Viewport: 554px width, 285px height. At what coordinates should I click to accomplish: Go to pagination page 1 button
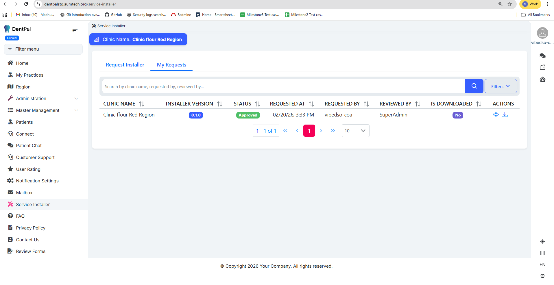pos(309,131)
